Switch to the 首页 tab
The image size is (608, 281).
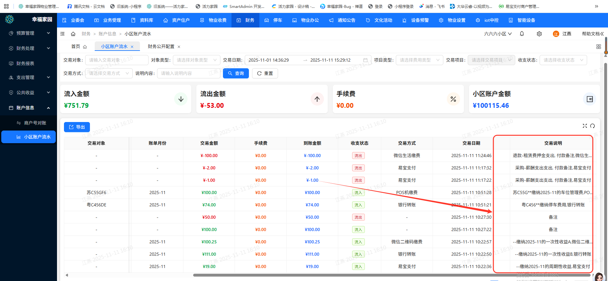[x=76, y=46]
